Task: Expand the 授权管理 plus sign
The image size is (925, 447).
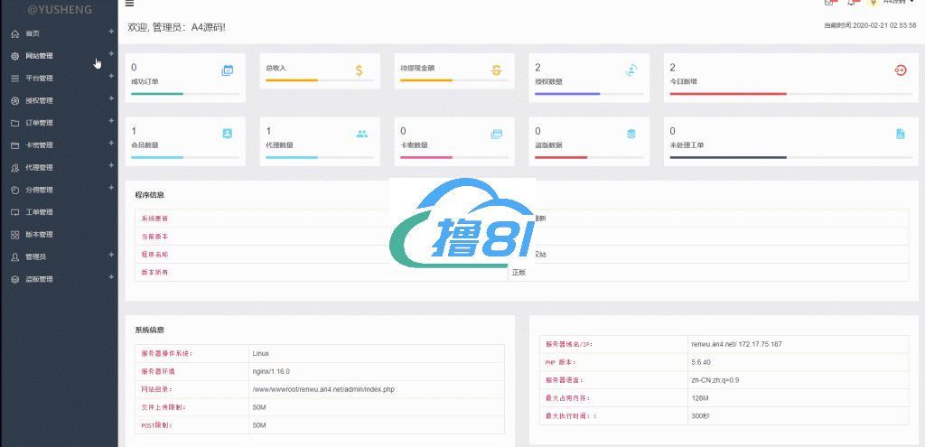Action: click(111, 98)
